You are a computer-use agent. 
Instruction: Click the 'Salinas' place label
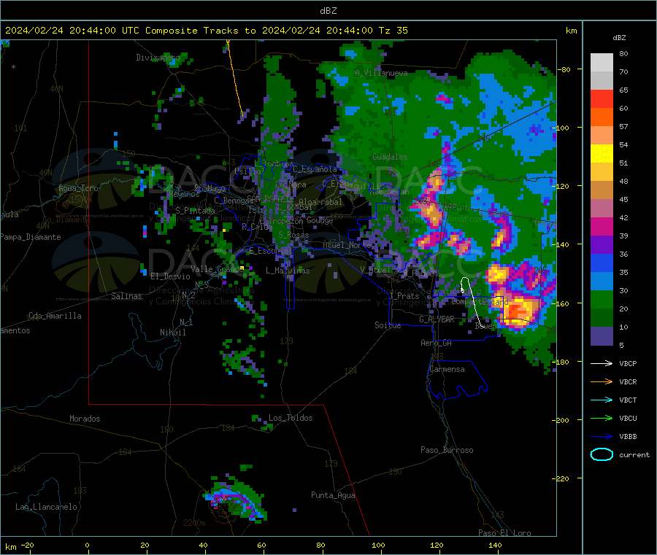(126, 296)
